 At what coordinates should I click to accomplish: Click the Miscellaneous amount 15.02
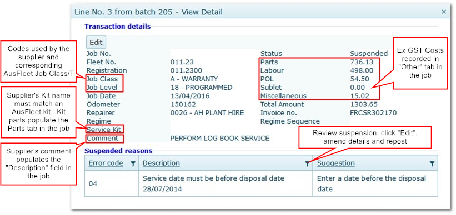pos(360,96)
